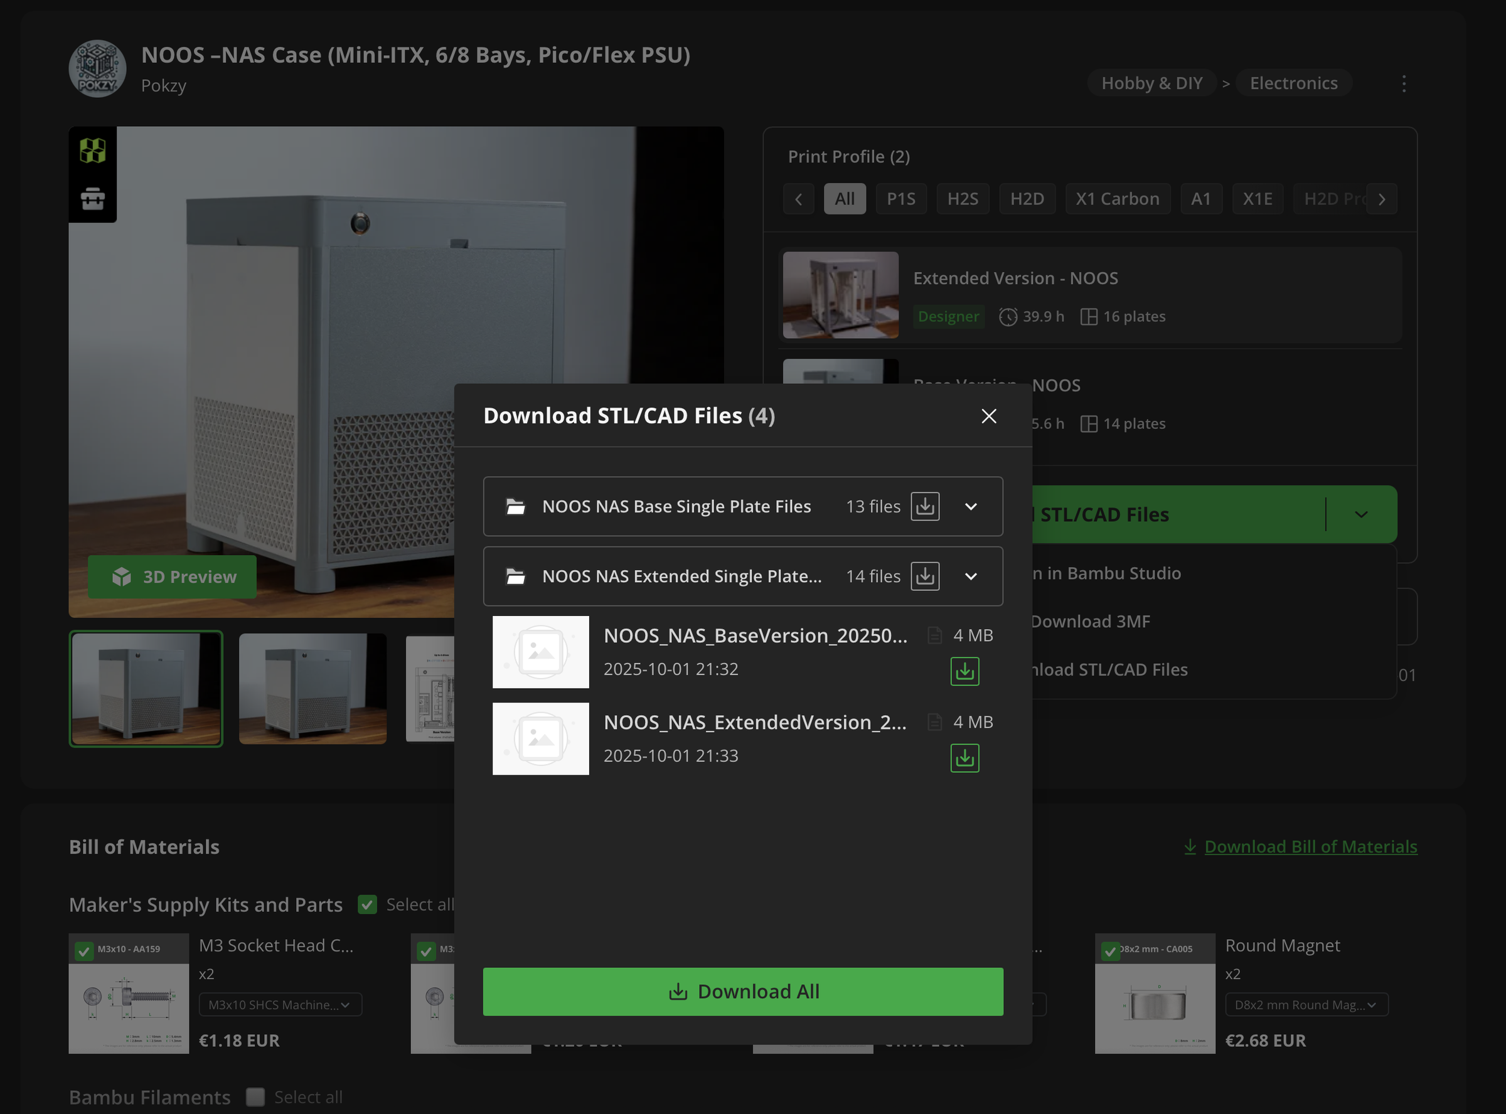This screenshot has height=1114, width=1506.
Task: Open the Pokzy designer avatar
Action: pos(98,69)
